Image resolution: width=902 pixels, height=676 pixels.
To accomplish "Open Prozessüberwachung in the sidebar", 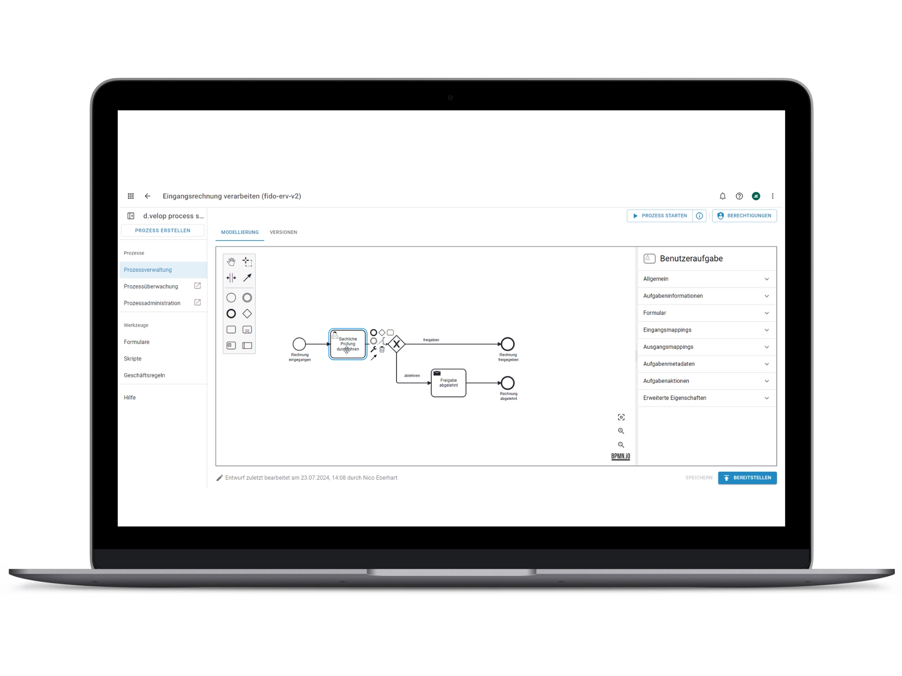I will pyautogui.click(x=151, y=287).
